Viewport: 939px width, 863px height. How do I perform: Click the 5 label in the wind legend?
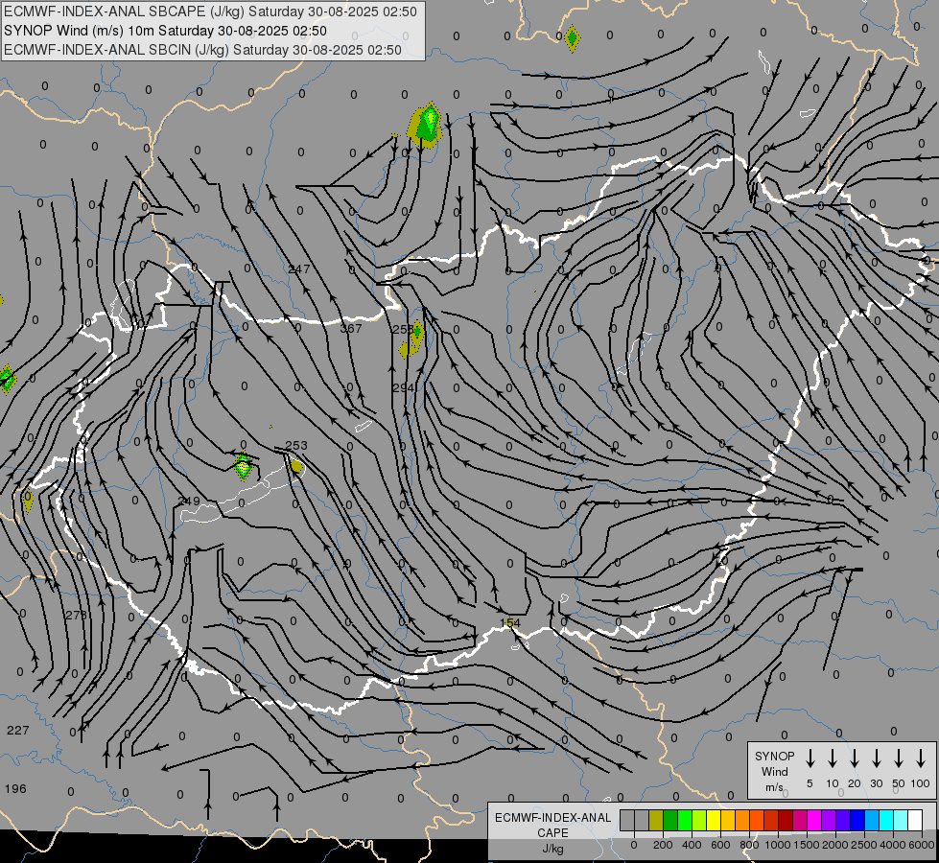[x=810, y=783]
